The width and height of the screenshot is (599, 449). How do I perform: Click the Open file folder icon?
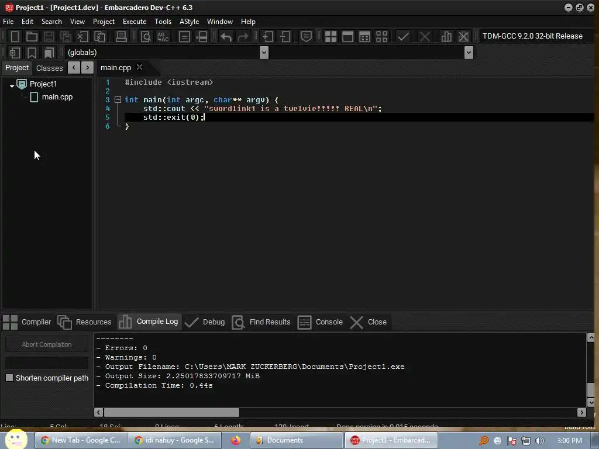pyautogui.click(x=32, y=37)
